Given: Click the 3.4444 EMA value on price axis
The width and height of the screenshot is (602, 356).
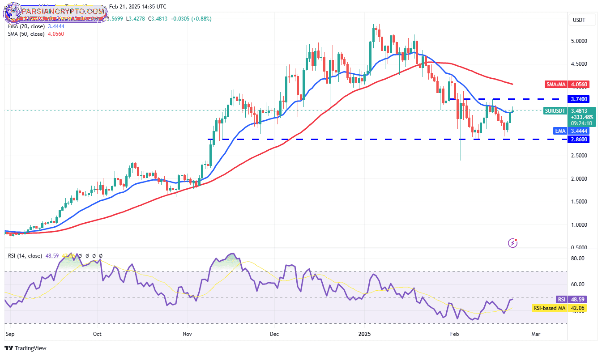Looking at the screenshot, I should pos(580,131).
